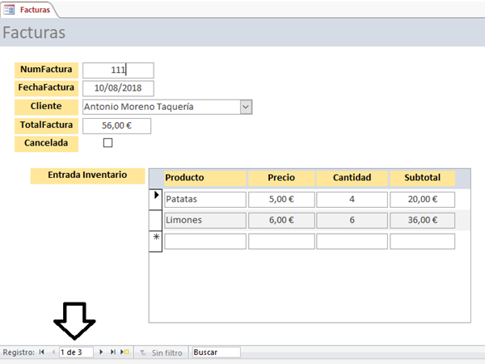Click the Subtotal column header
This screenshot has height=364, width=485.
(422, 177)
